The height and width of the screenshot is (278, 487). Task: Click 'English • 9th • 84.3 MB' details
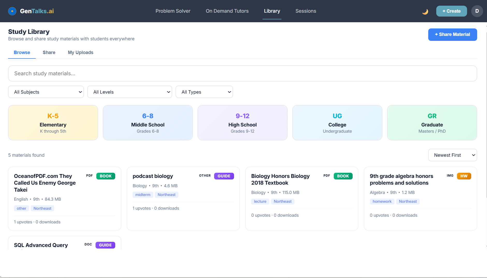tap(38, 199)
